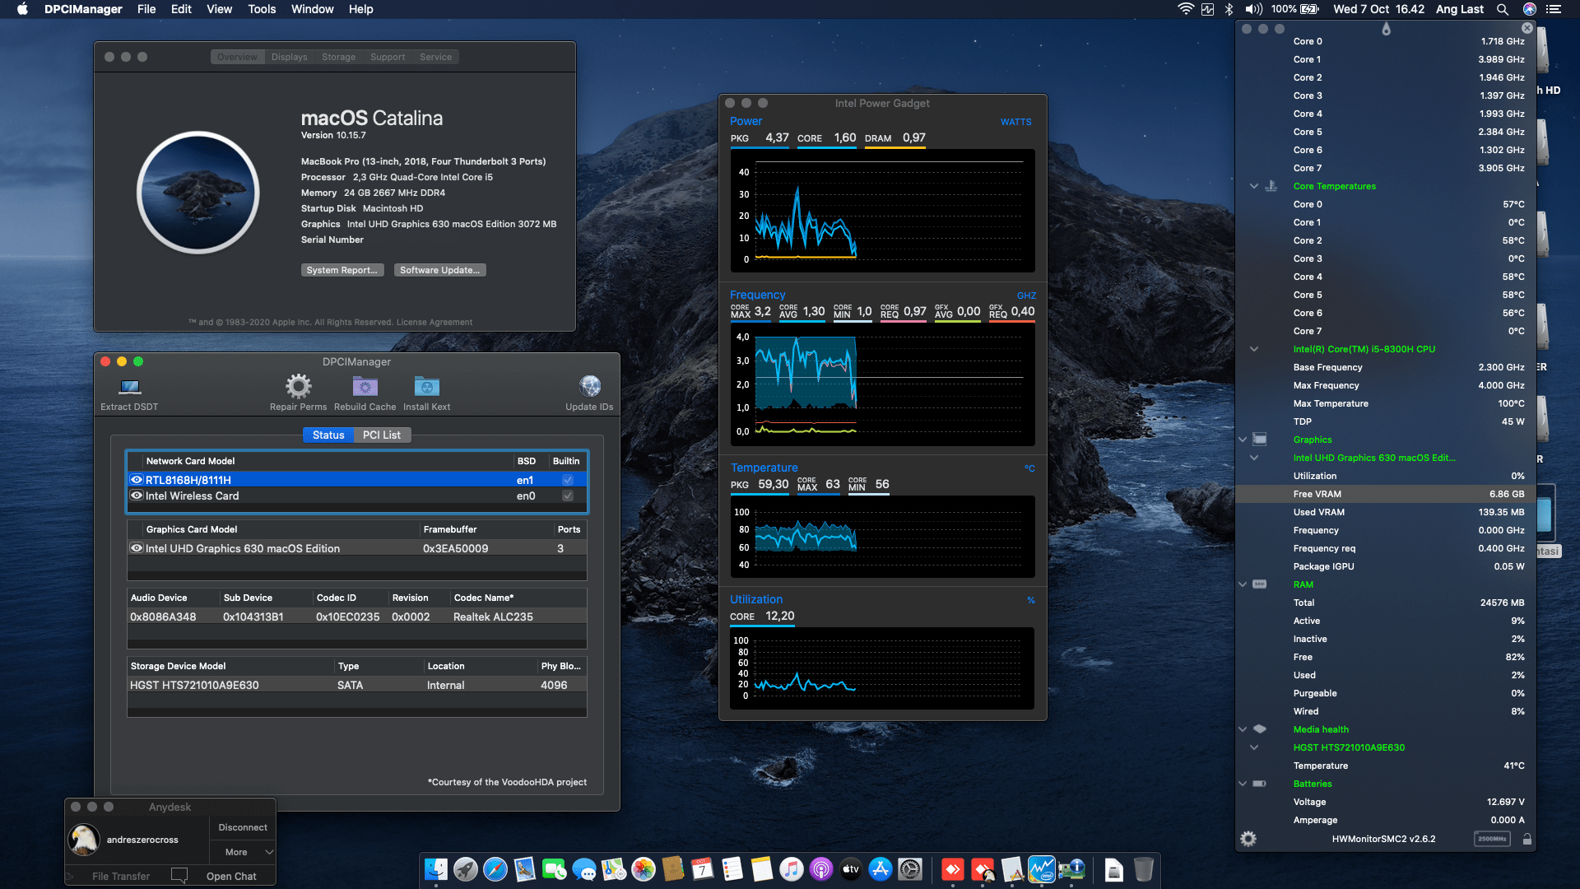The width and height of the screenshot is (1580, 889).
Task: Click the System Report button
Action: point(342,270)
